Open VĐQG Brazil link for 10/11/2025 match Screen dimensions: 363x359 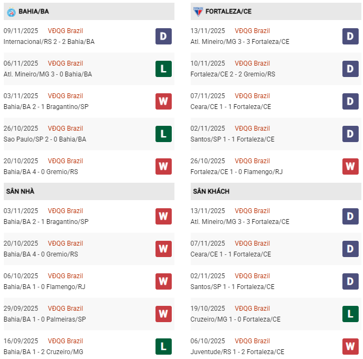pyautogui.click(x=252, y=63)
